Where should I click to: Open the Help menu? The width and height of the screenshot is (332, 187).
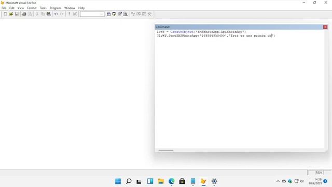(81, 8)
